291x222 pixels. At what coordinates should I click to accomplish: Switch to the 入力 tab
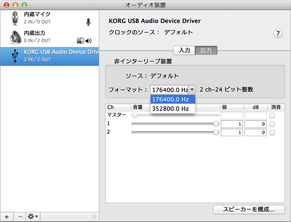[184, 50]
